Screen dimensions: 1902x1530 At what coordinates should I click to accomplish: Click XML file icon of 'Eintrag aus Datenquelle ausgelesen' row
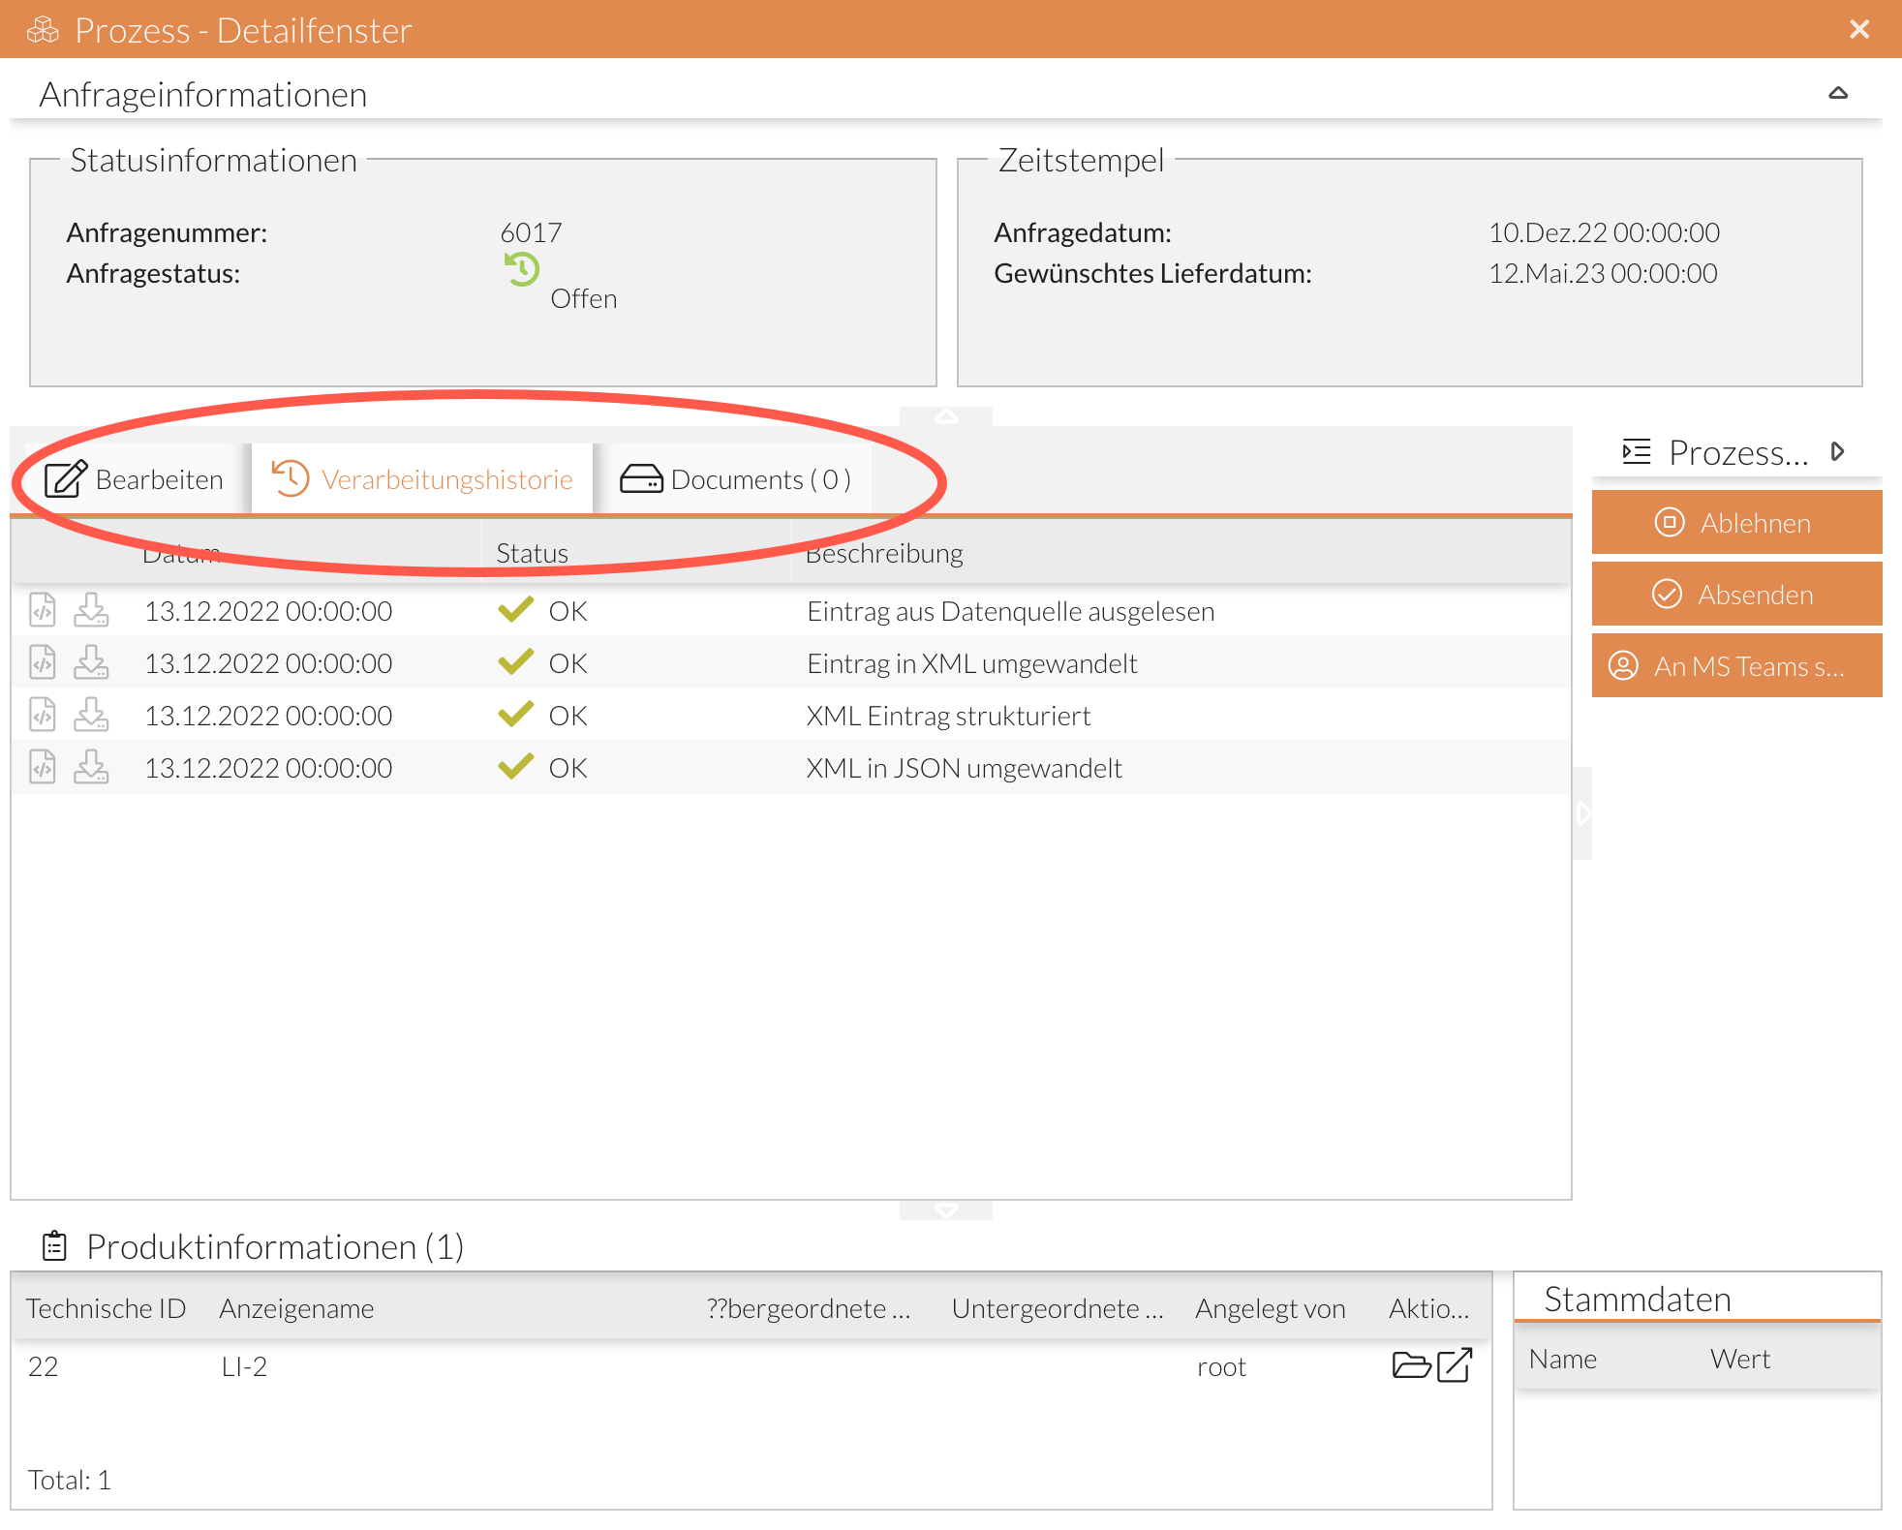(x=43, y=610)
